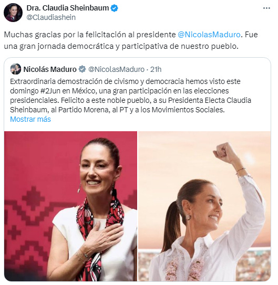
Task: Click the @NicolasMaduro handle in quoted tweet
Action: click(x=117, y=69)
